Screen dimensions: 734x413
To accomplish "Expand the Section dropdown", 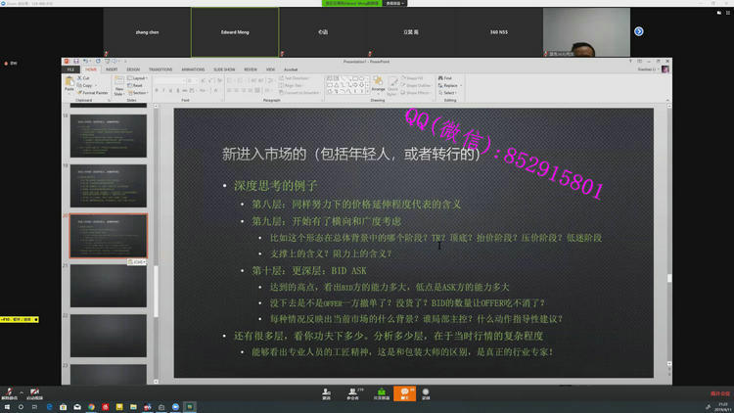I will [137, 93].
